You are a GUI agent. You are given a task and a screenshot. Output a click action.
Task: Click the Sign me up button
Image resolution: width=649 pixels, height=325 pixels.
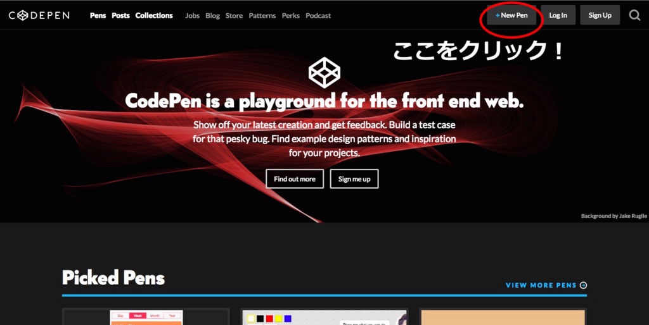(354, 179)
